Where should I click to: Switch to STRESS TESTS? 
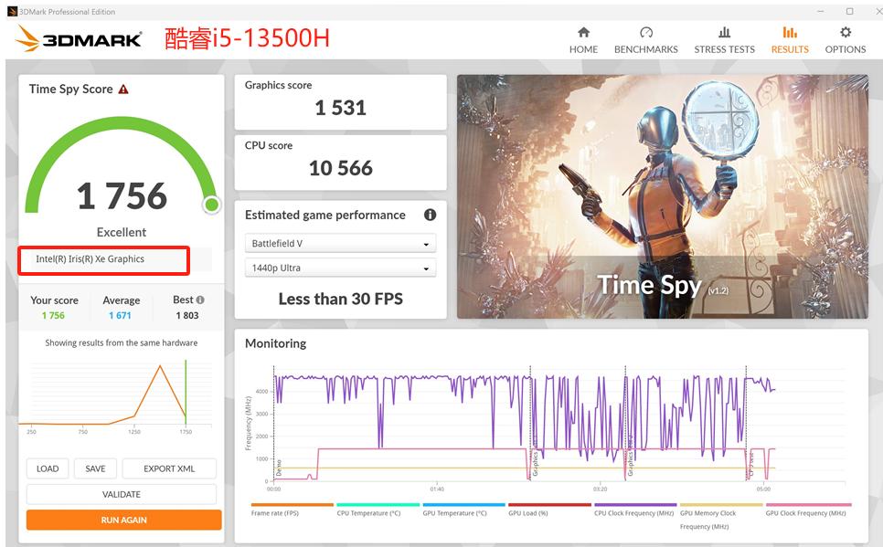click(724, 40)
